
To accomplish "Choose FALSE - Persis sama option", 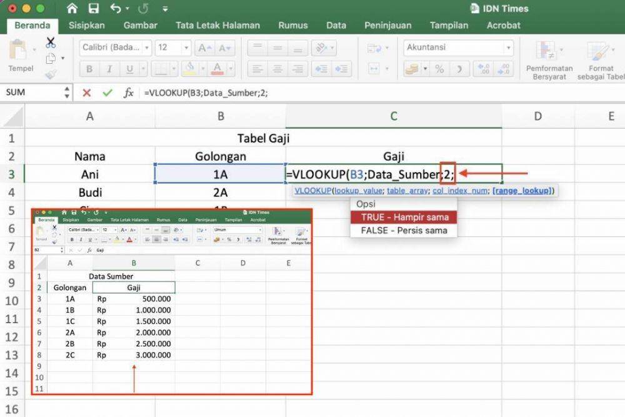I will tap(404, 231).
